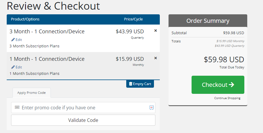Remove the 3 Month plan from cart

[155, 31]
